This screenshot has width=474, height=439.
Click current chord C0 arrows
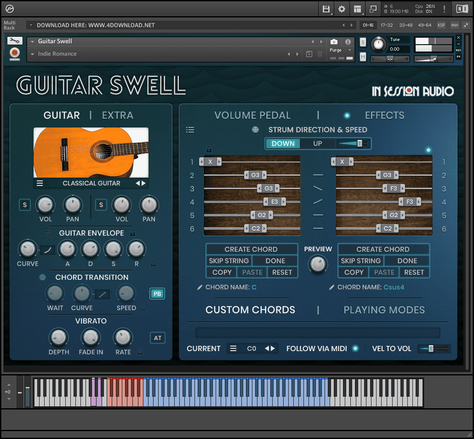pos(270,348)
